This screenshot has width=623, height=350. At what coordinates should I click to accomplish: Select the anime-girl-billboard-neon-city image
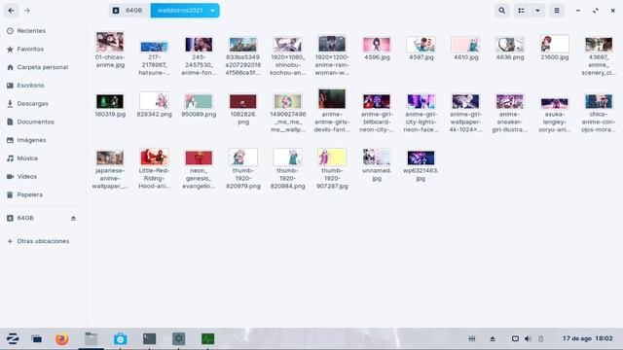(x=377, y=101)
